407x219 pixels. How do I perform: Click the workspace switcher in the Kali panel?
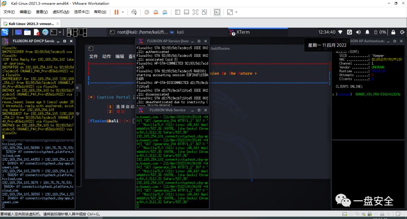tap(77, 32)
